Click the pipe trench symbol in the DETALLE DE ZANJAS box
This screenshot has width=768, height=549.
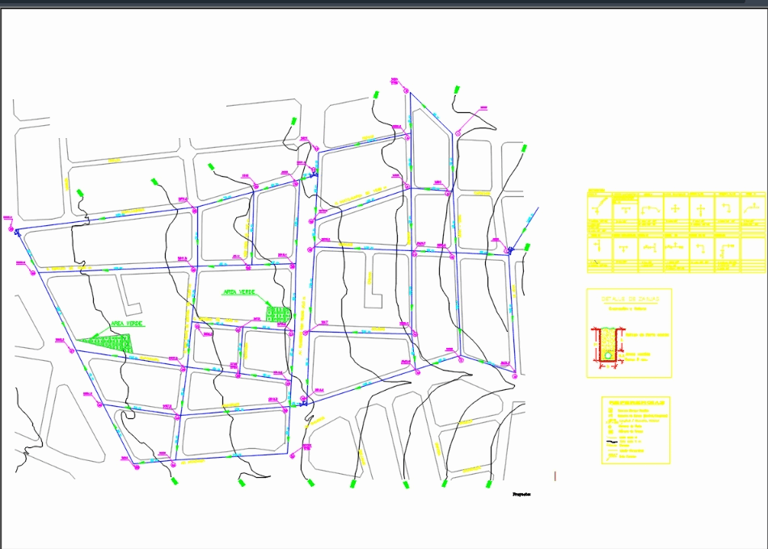(608, 343)
